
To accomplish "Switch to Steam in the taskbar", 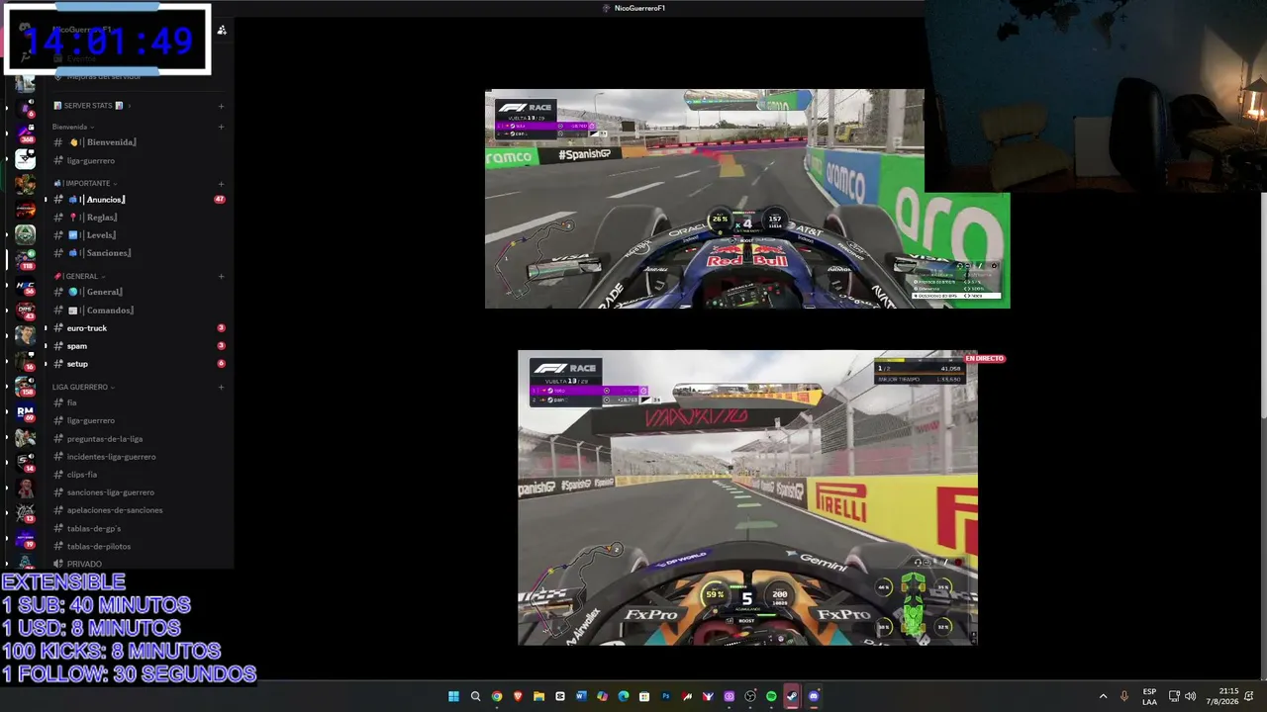I will [792, 696].
